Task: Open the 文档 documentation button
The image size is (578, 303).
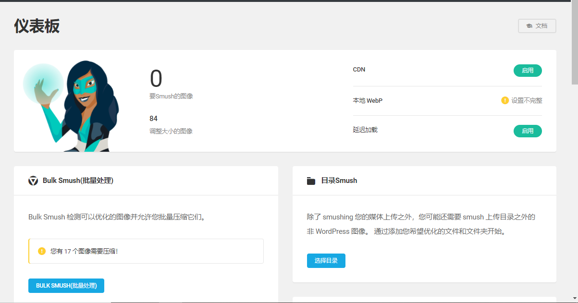Action: 537,26
